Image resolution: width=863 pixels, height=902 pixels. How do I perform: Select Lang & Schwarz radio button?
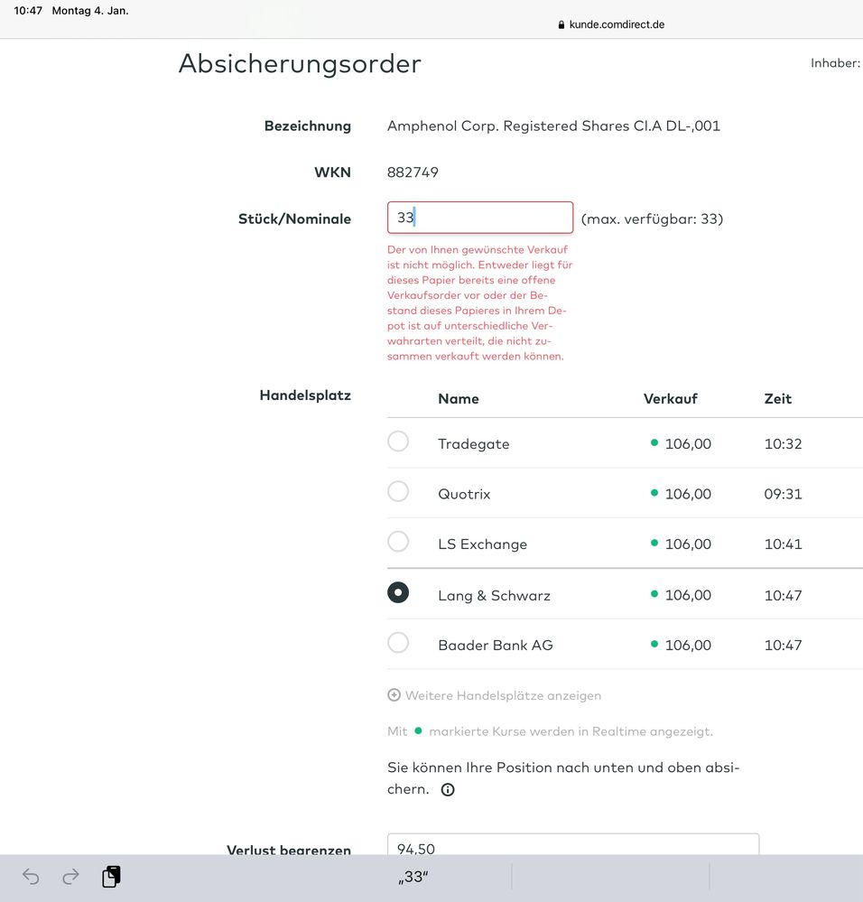point(398,593)
